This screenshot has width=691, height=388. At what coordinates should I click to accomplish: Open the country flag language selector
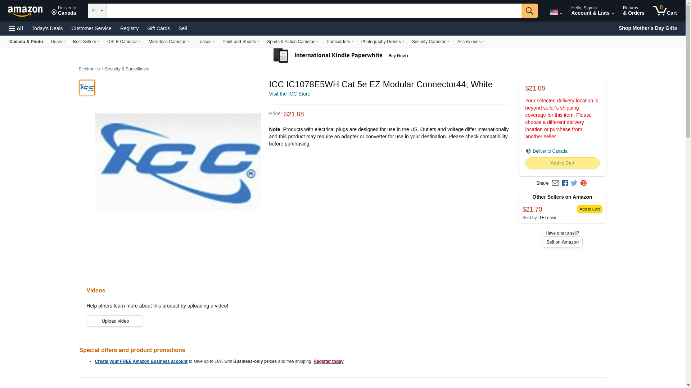coord(556,12)
